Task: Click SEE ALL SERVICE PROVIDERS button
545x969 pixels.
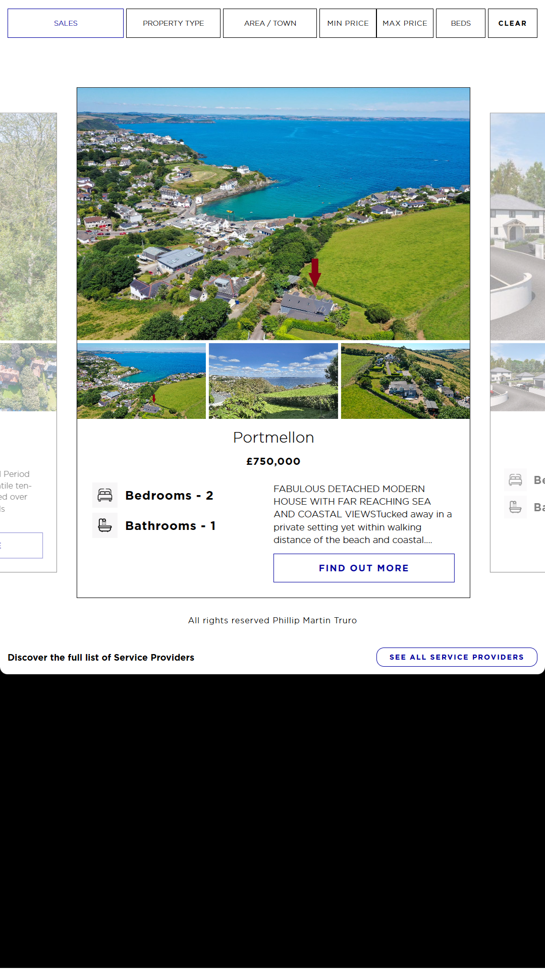Action: pyautogui.click(x=456, y=657)
